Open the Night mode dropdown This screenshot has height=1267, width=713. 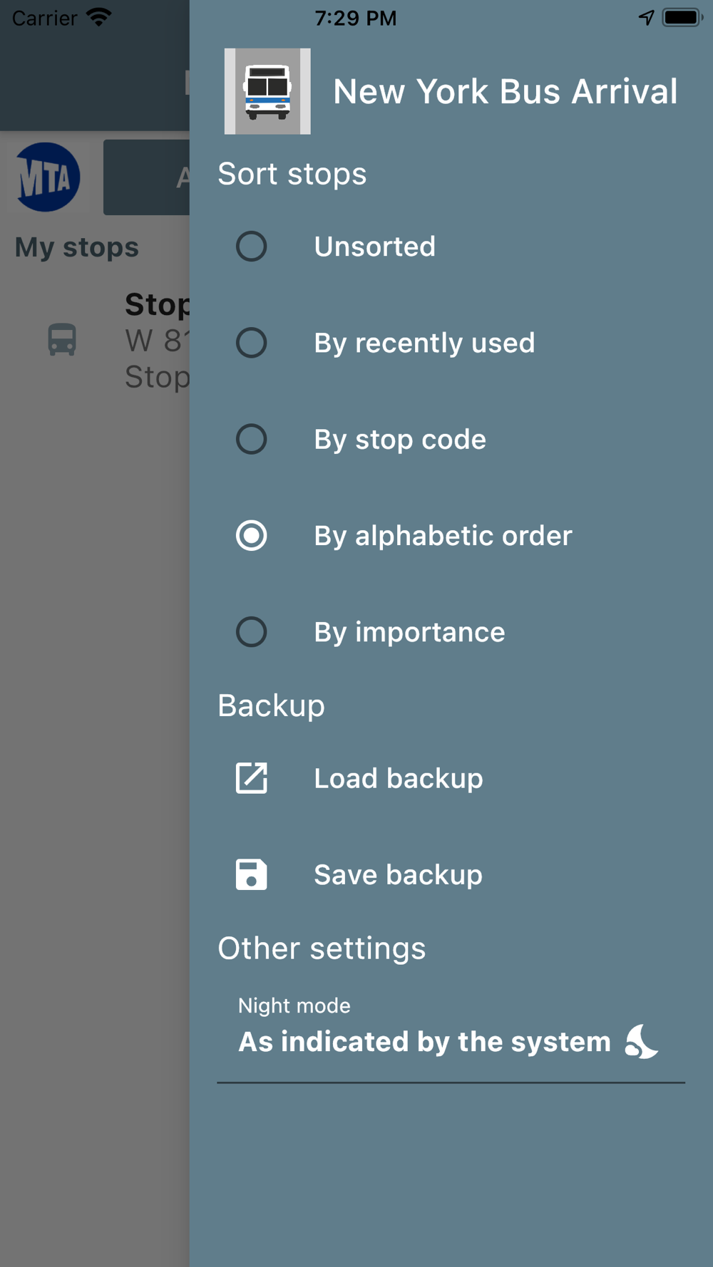[449, 1041]
